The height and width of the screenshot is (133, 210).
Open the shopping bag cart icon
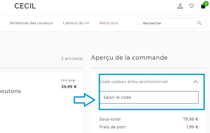[x=203, y=6]
